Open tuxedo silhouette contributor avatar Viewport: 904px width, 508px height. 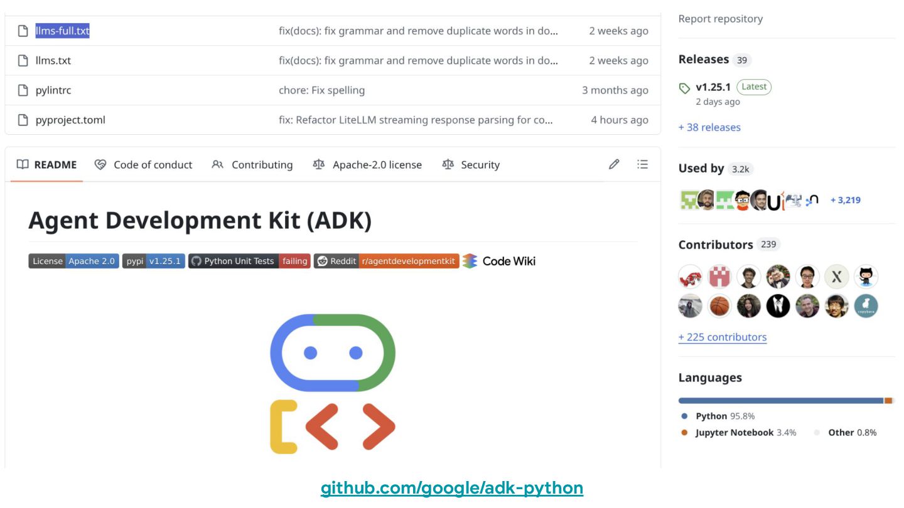coord(778,306)
